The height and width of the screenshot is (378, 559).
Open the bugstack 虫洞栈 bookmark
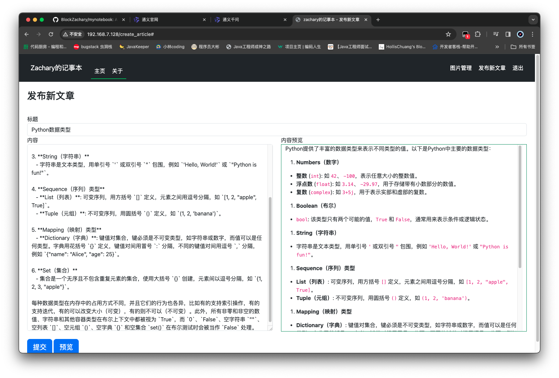click(93, 47)
